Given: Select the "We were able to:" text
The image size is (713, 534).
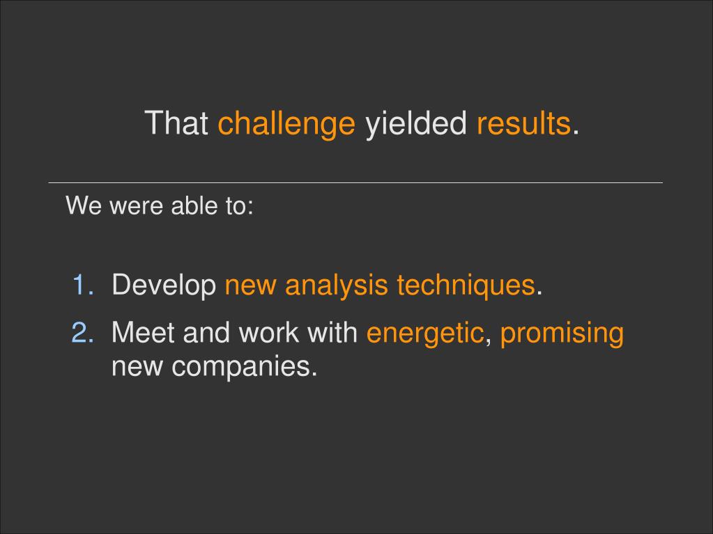Looking at the screenshot, I should [160, 205].
